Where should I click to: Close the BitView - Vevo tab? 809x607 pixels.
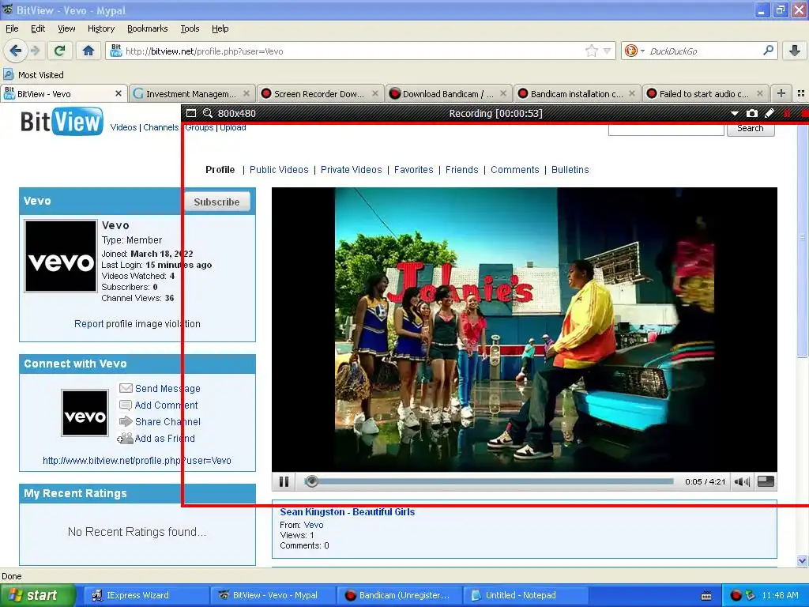point(119,93)
